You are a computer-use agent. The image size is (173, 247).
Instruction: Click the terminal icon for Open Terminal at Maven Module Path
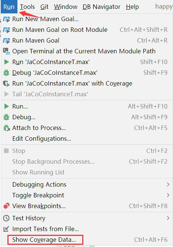pyautogui.click(x=6, y=51)
